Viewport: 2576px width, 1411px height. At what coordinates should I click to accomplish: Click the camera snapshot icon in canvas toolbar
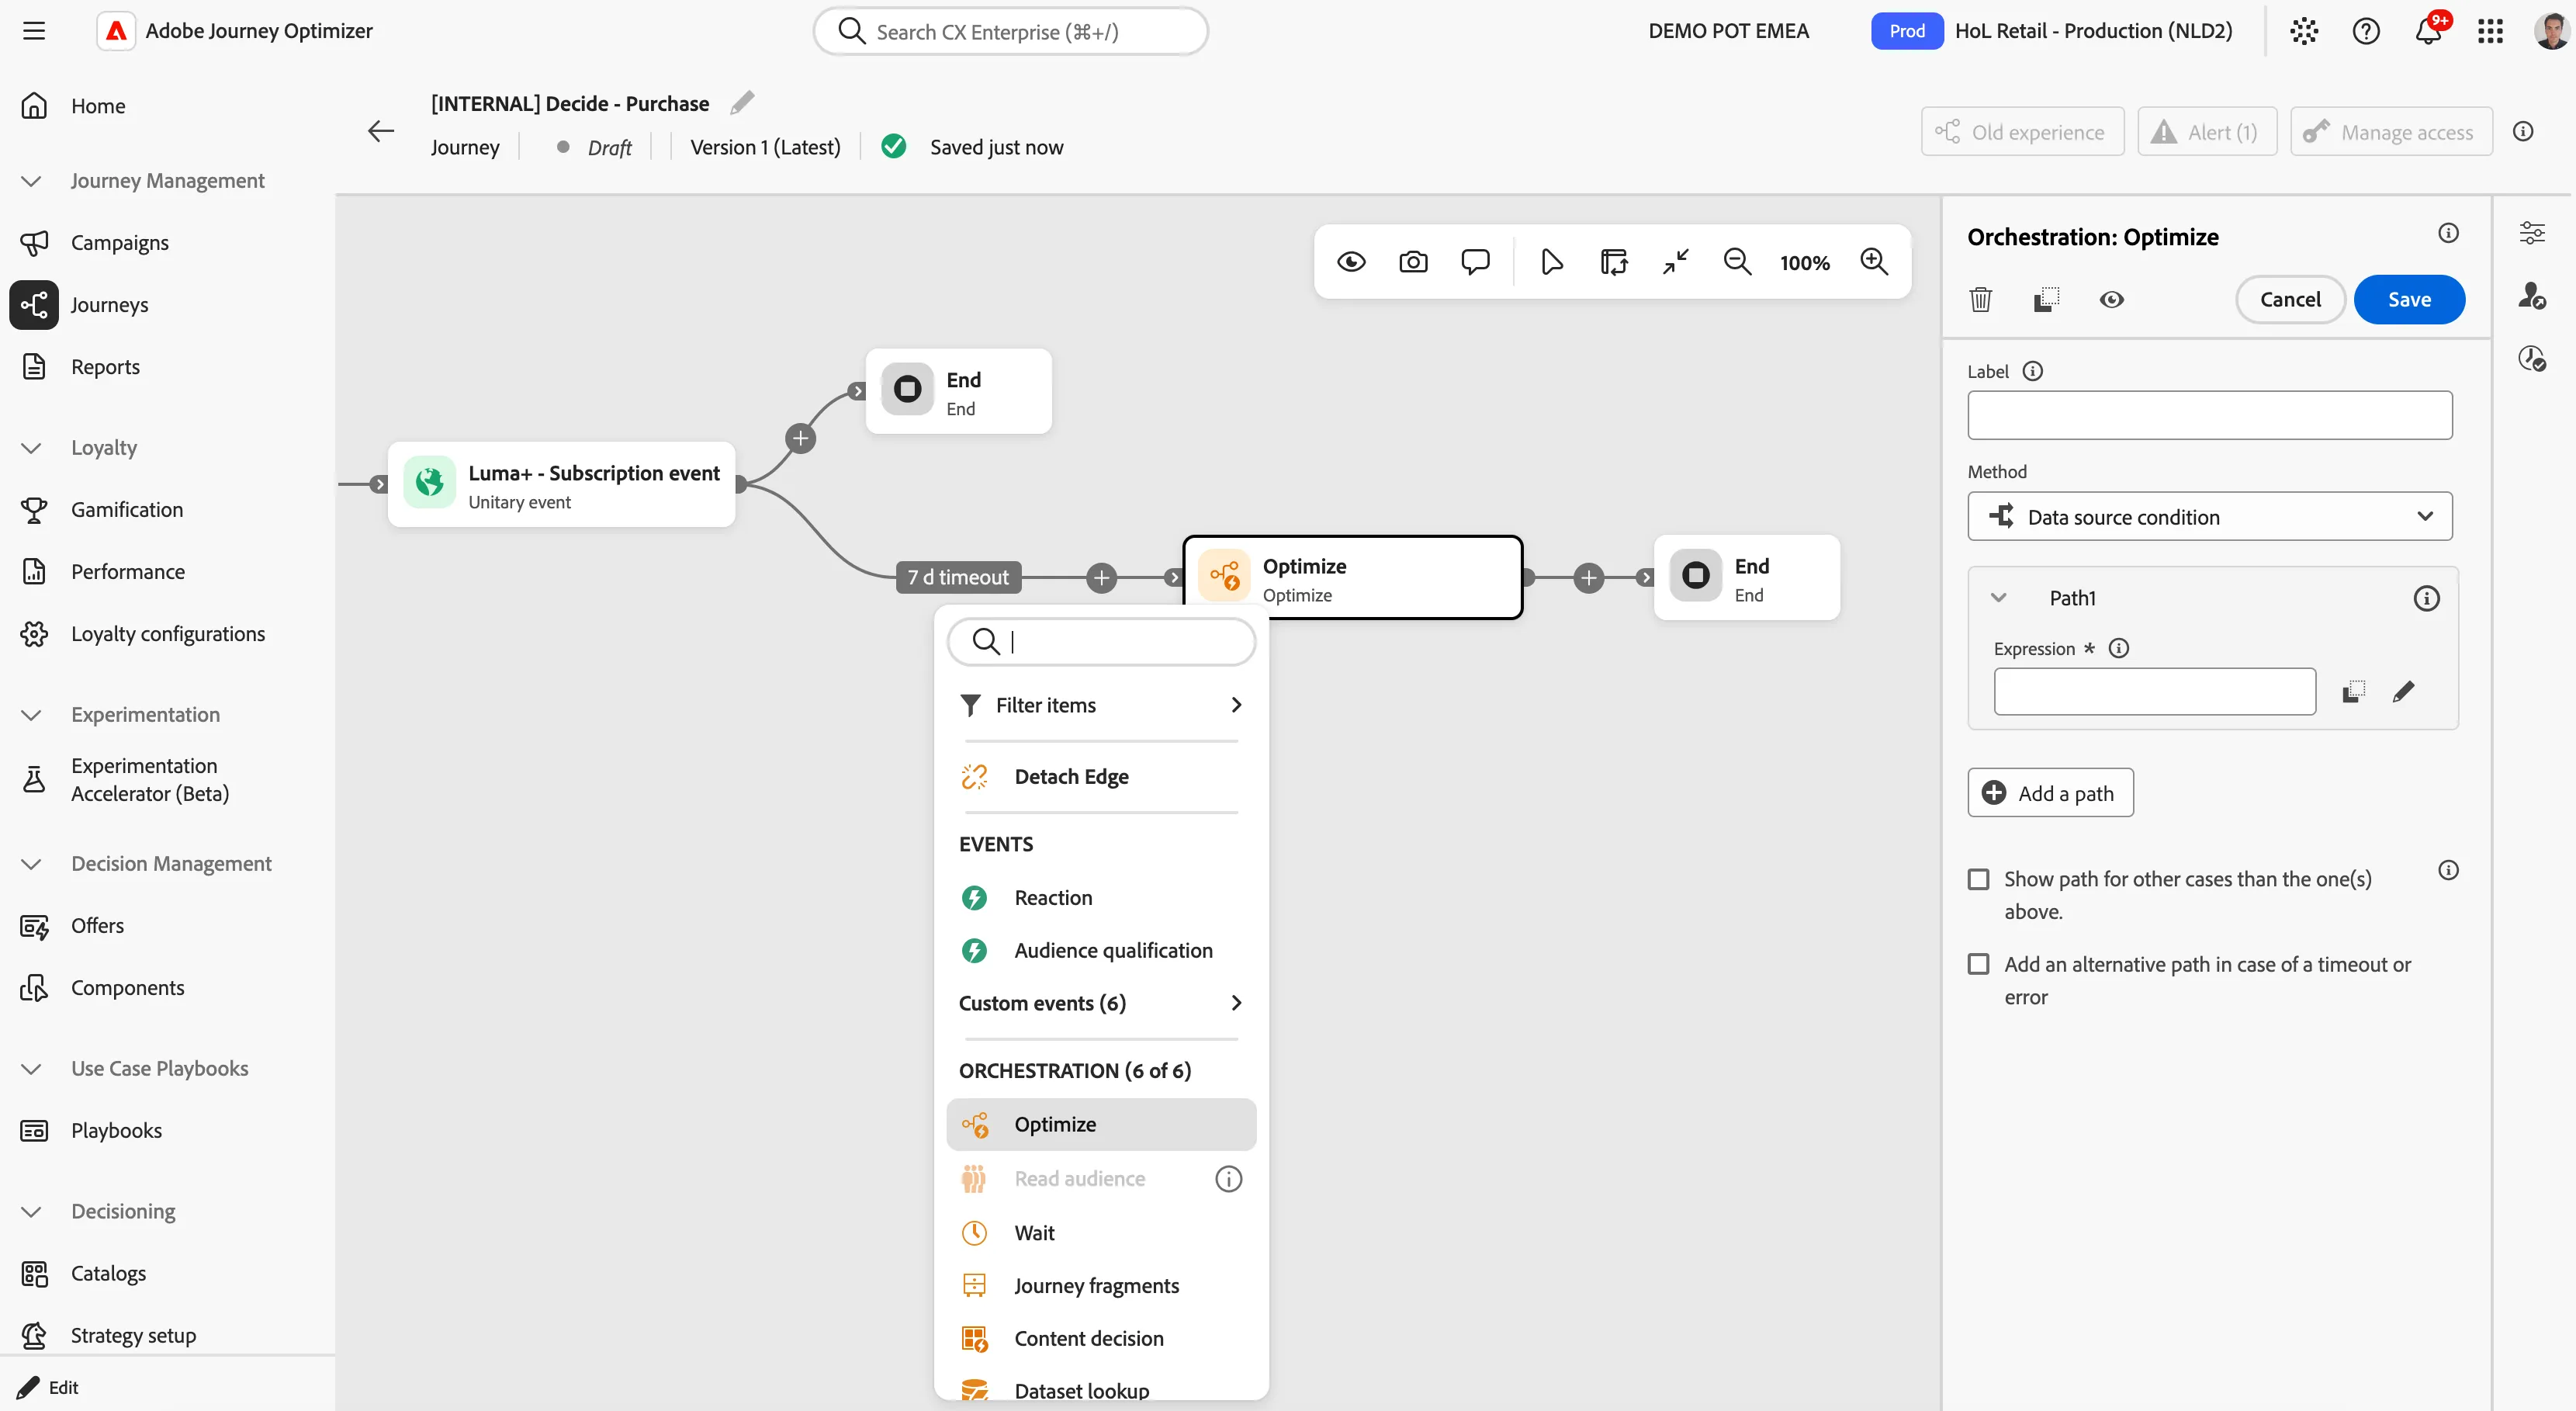tap(1413, 262)
